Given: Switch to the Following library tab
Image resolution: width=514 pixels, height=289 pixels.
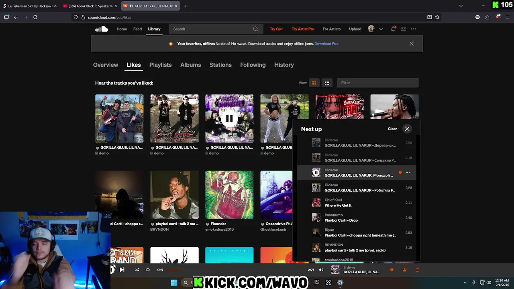Looking at the screenshot, I should point(253,65).
